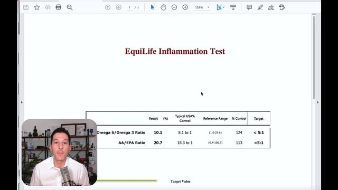Image resolution: width=338 pixels, height=190 pixels.
Task: Click the Reference Range column header
Action: (x=215, y=118)
